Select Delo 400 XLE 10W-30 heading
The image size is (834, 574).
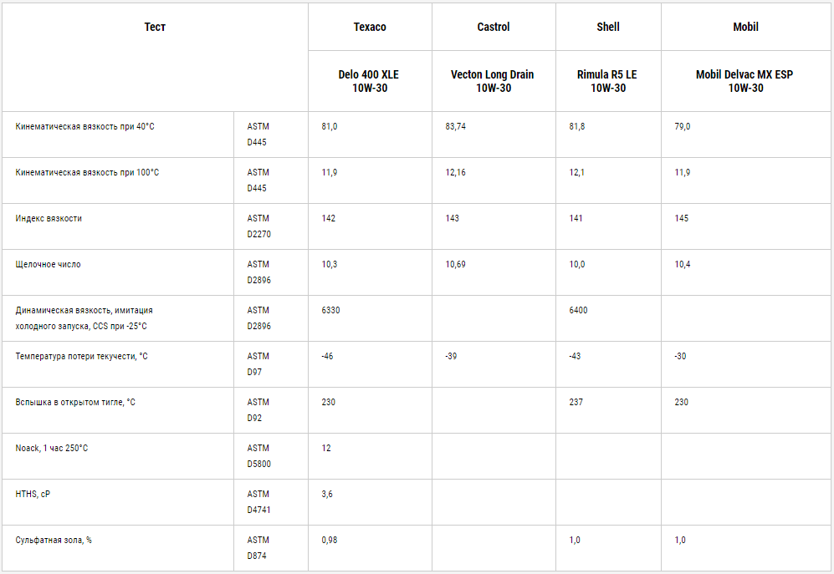(x=370, y=81)
